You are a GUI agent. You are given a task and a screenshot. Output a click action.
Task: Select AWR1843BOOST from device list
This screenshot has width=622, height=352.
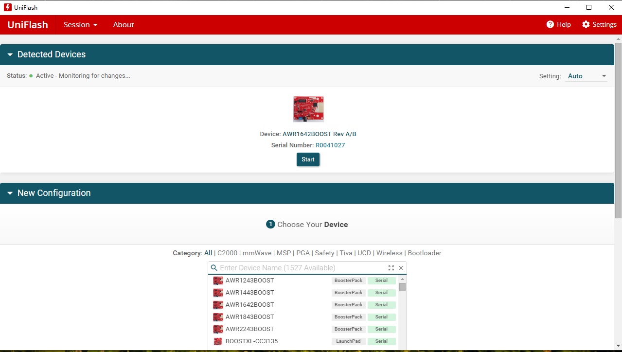click(x=250, y=317)
